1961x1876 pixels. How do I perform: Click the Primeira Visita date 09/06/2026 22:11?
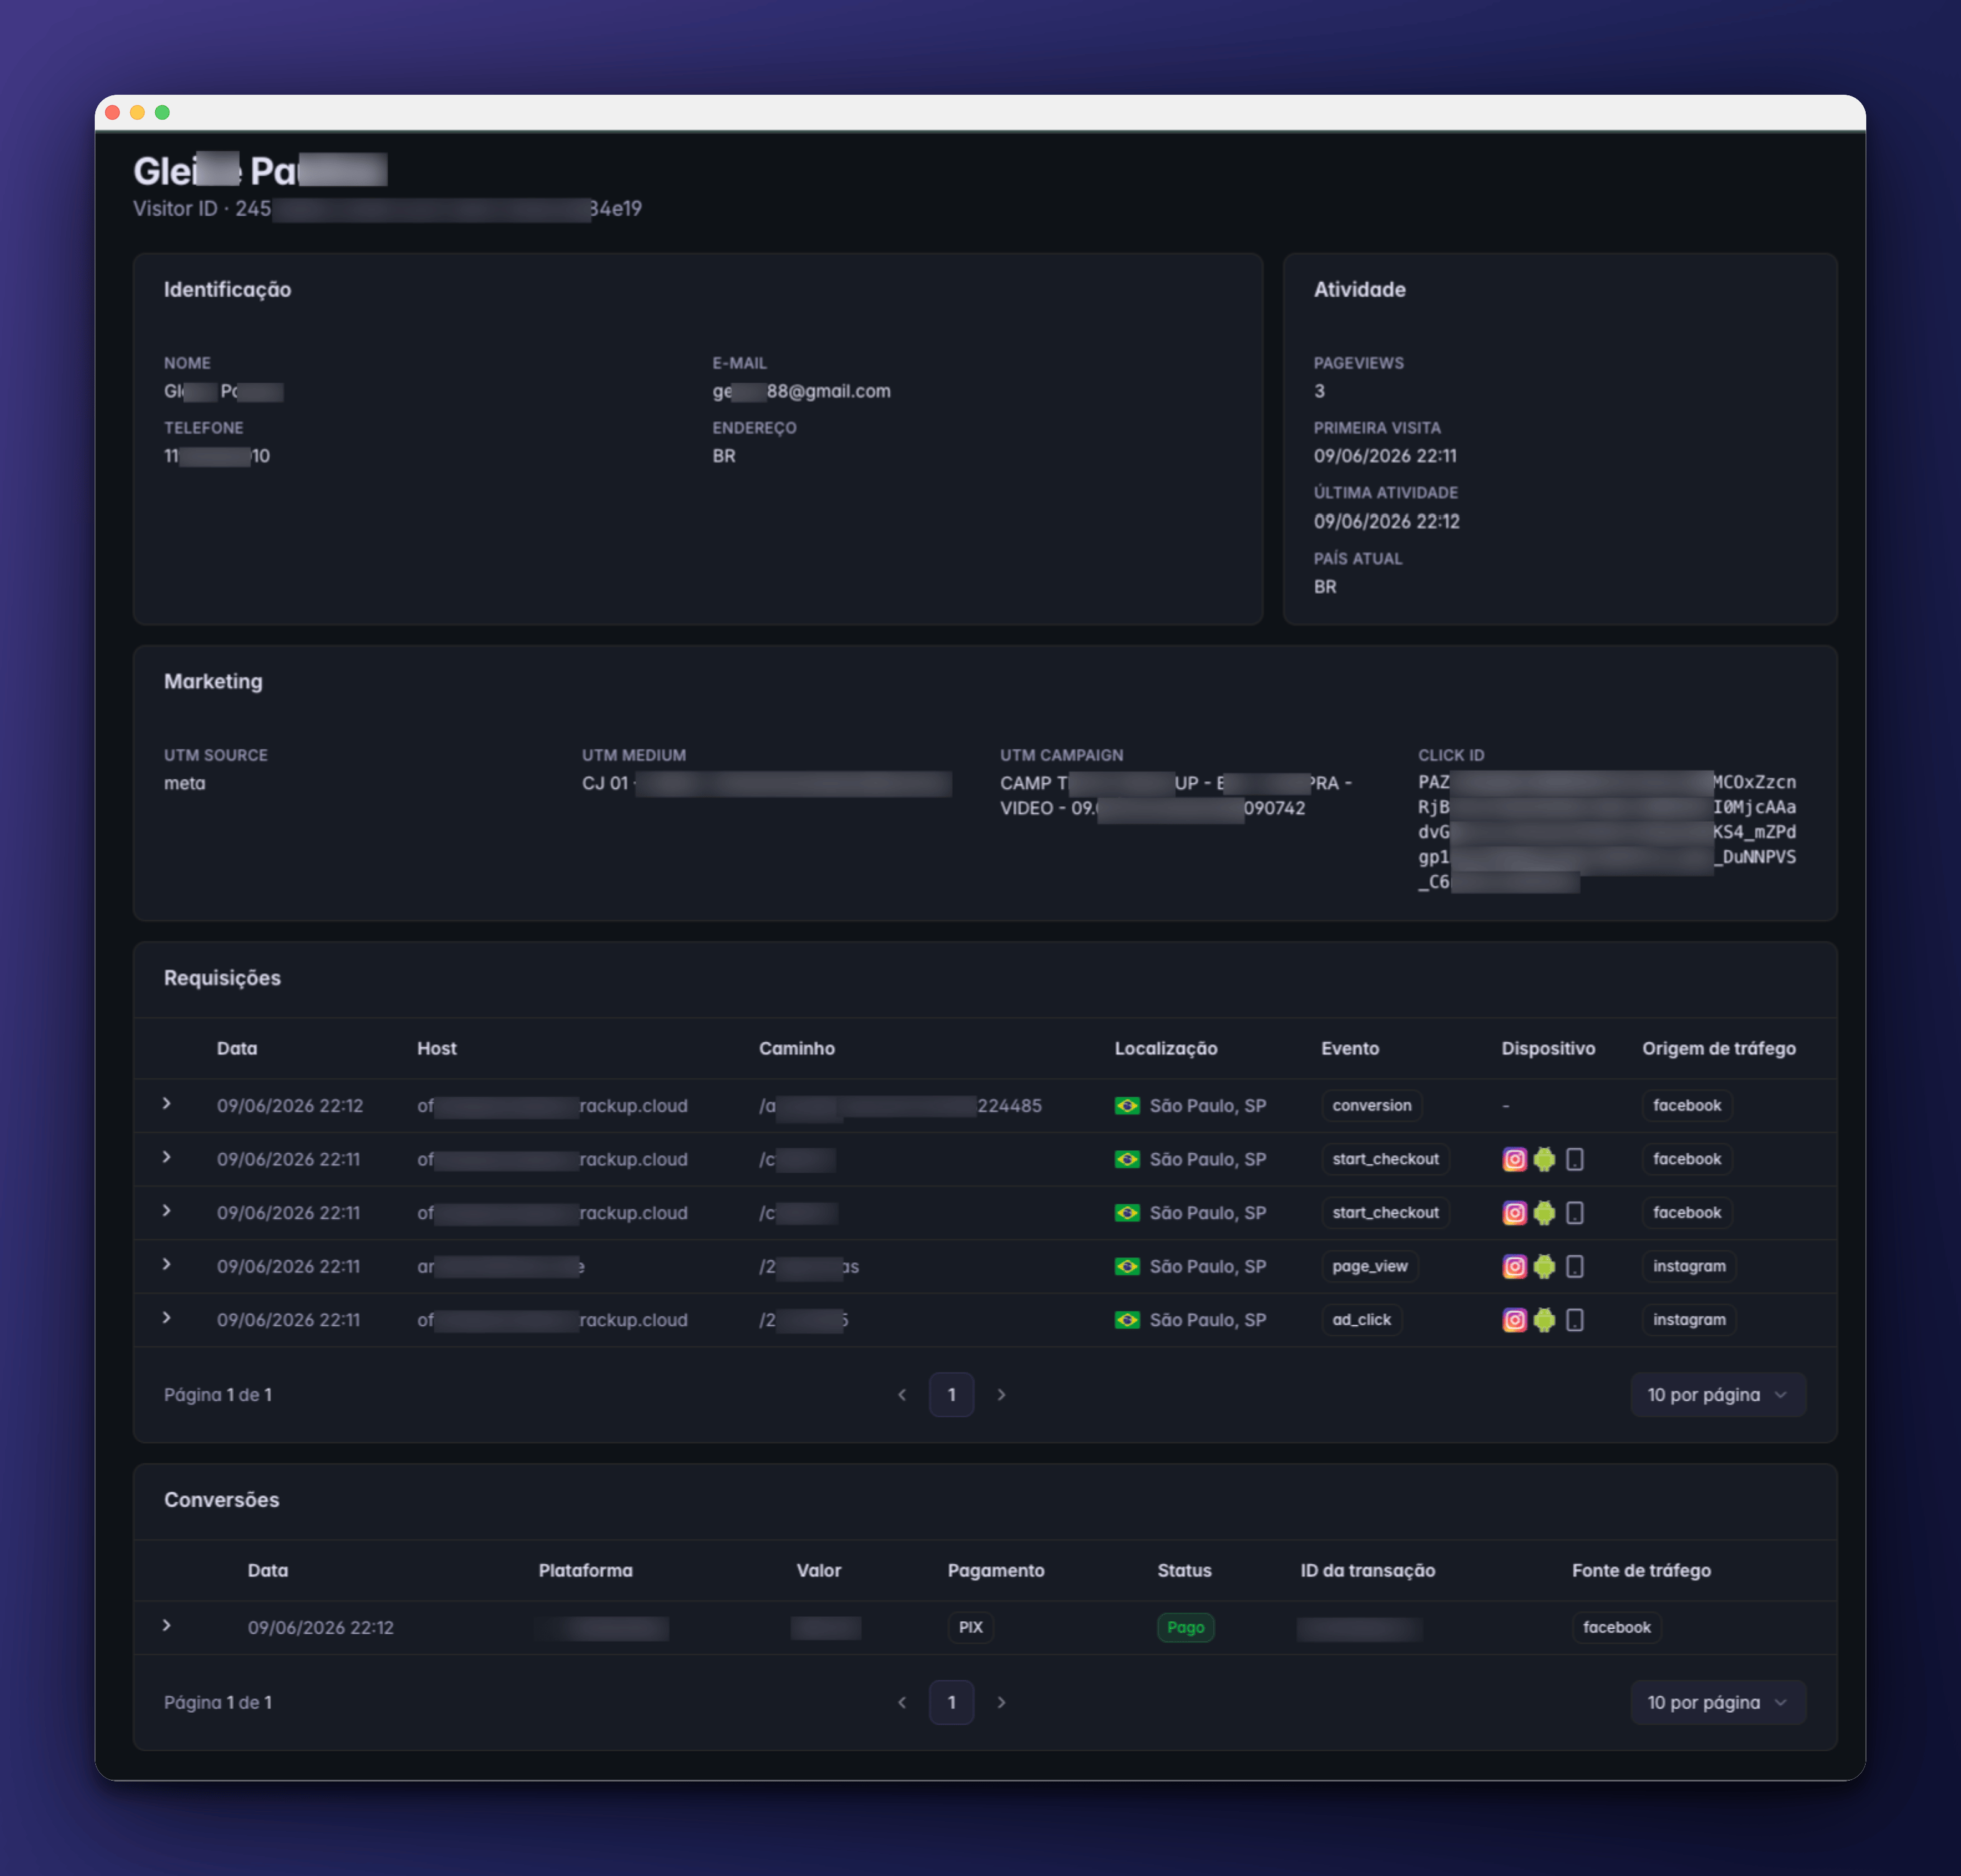pos(1384,455)
